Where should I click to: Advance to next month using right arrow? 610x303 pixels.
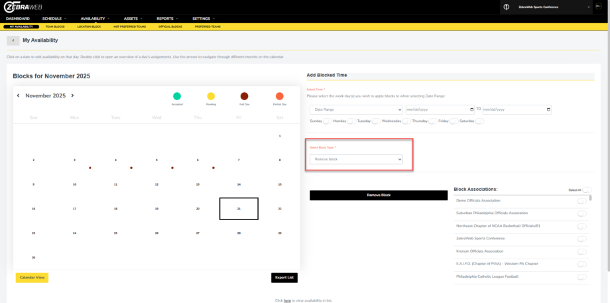click(x=72, y=96)
